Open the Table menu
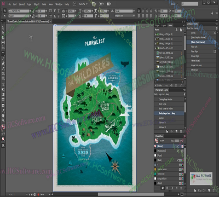 pyautogui.click(x=44, y=4)
